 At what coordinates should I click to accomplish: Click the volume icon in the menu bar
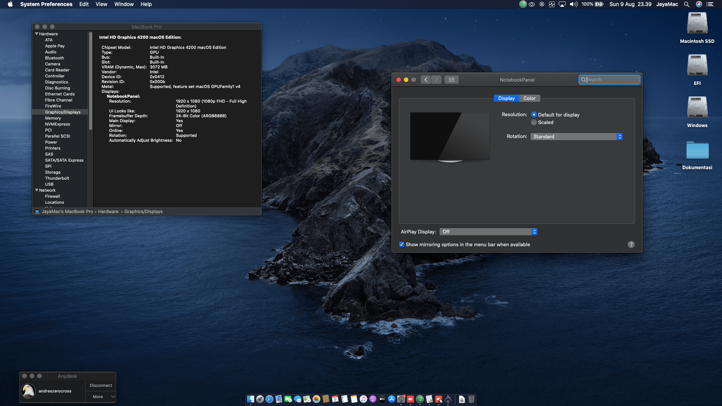pyautogui.click(x=573, y=4)
